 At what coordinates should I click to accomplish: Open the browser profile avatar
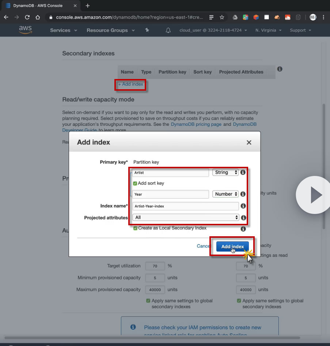pyautogui.click(x=313, y=17)
